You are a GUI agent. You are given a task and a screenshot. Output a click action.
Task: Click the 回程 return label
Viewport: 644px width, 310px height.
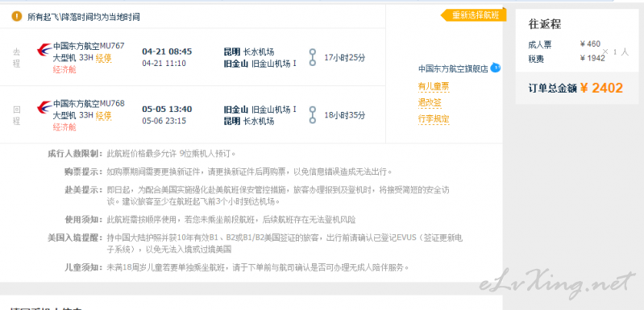[16, 115]
